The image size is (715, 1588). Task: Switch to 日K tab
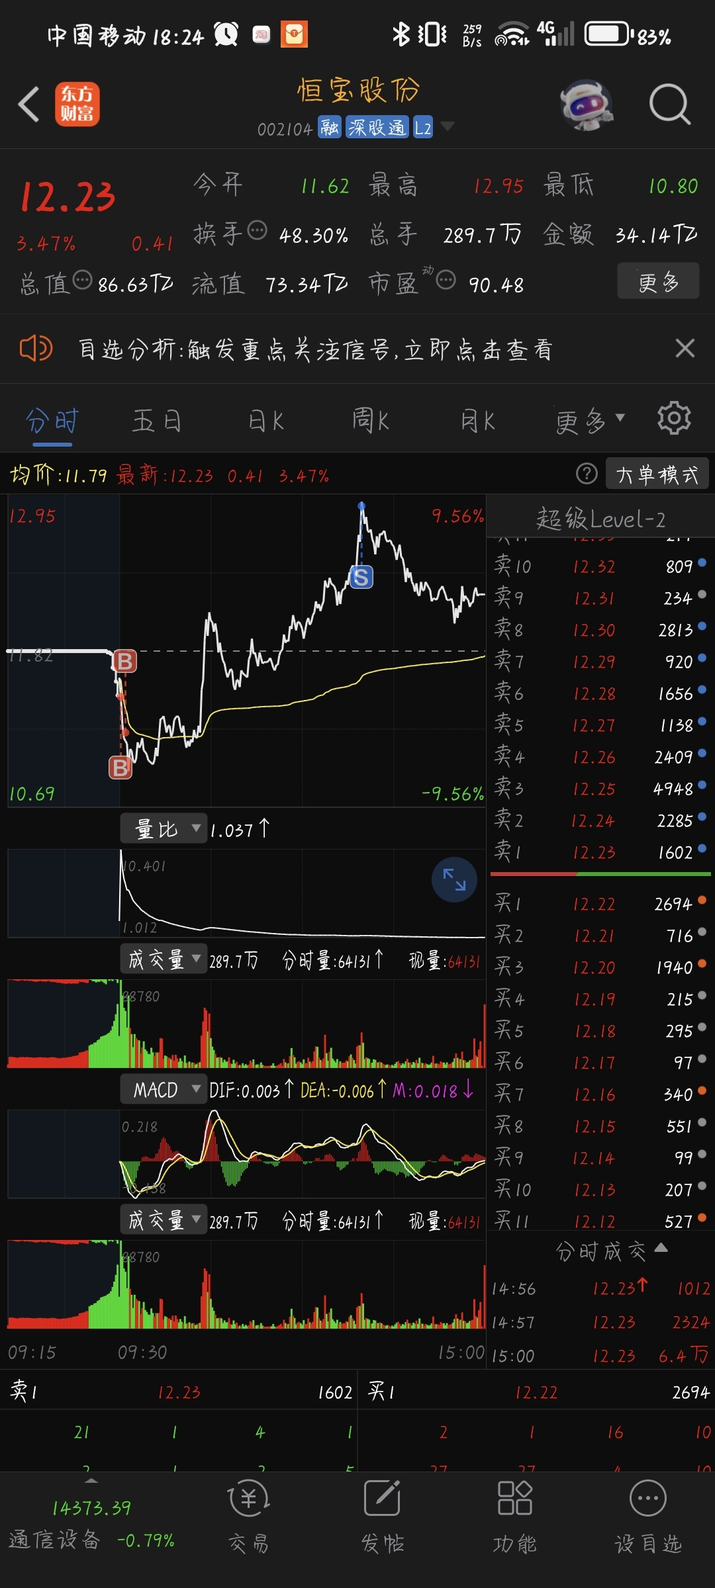[265, 421]
